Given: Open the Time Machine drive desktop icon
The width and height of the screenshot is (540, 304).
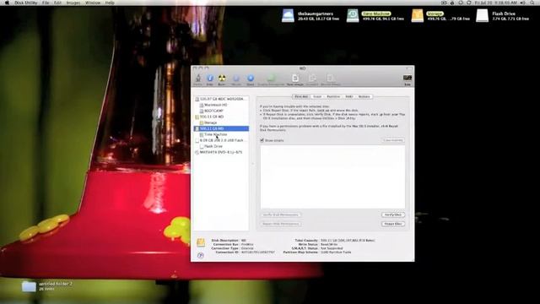Looking at the screenshot, I should click(x=353, y=16).
